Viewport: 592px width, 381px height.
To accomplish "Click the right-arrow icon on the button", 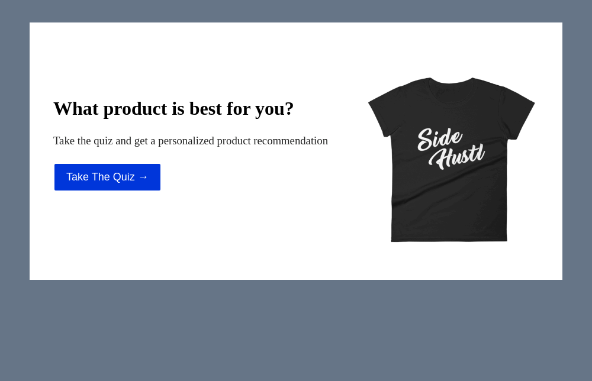I will click(143, 177).
